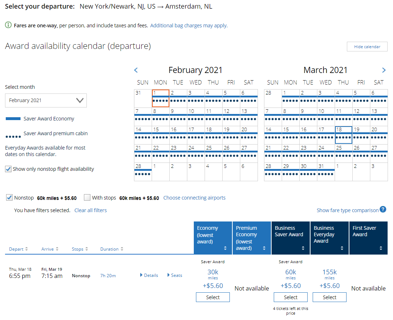The image size is (393, 320).
Task: Disable the Nonstop fare filter checkbox
Action: click(9, 197)
